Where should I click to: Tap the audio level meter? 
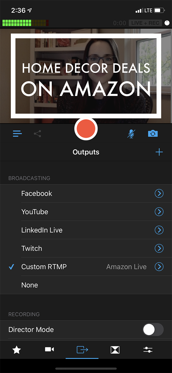tap(25, 23)
